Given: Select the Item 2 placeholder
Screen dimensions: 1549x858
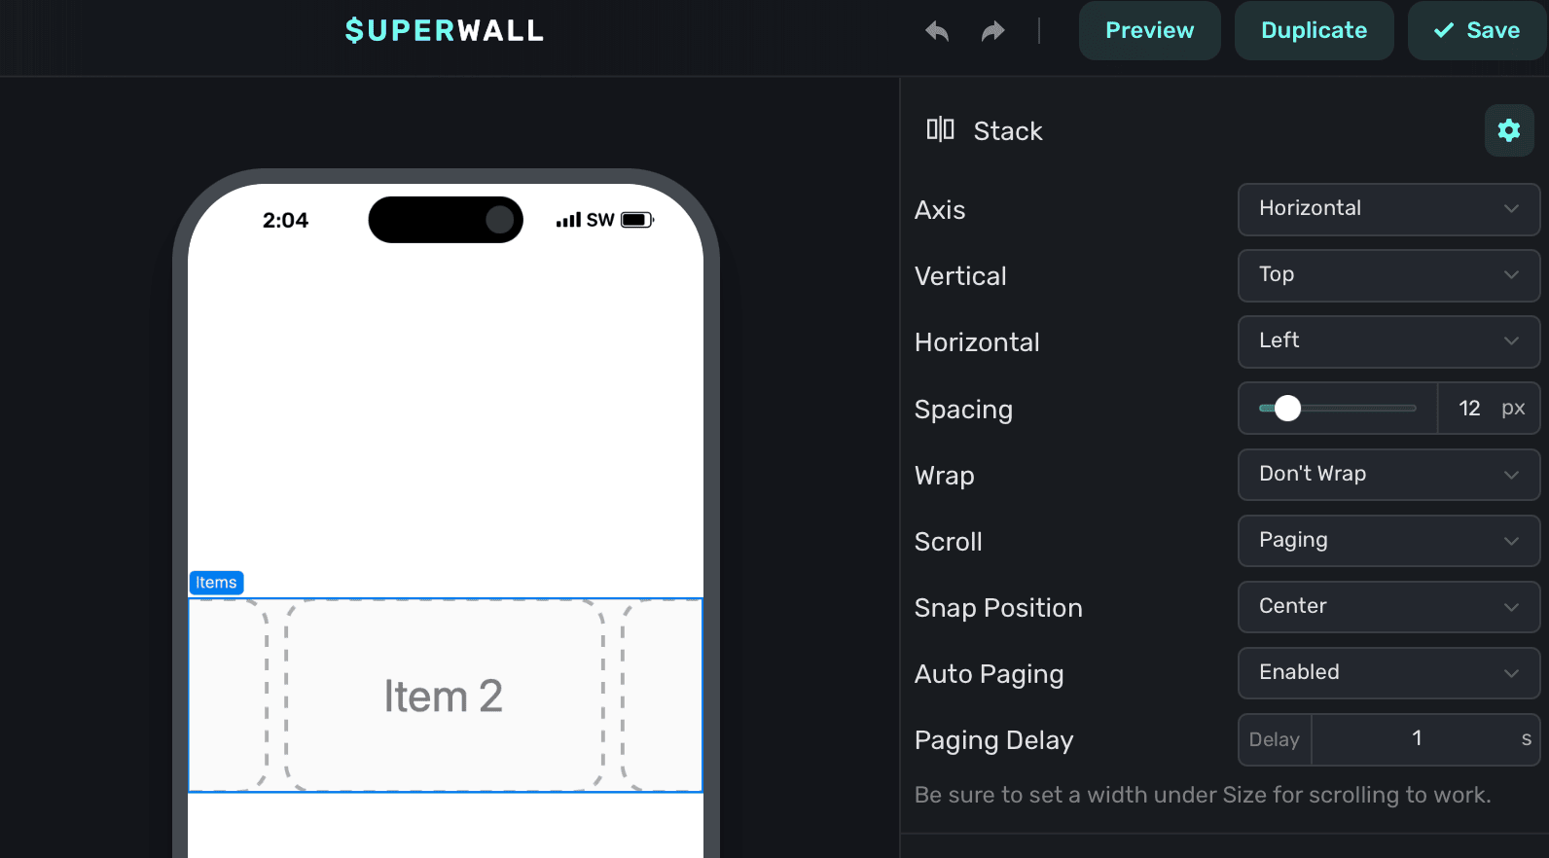Looking at the screenshot, I should (444, 696).
